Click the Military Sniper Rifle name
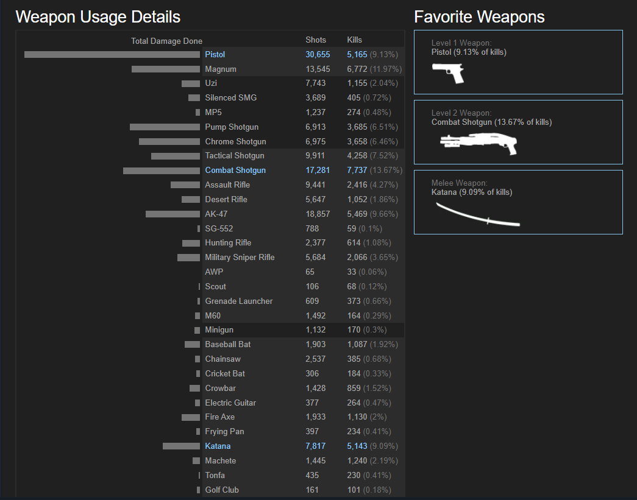Image resolution: width=637 pixels, height=500 pixels. (x=240, y=258)
